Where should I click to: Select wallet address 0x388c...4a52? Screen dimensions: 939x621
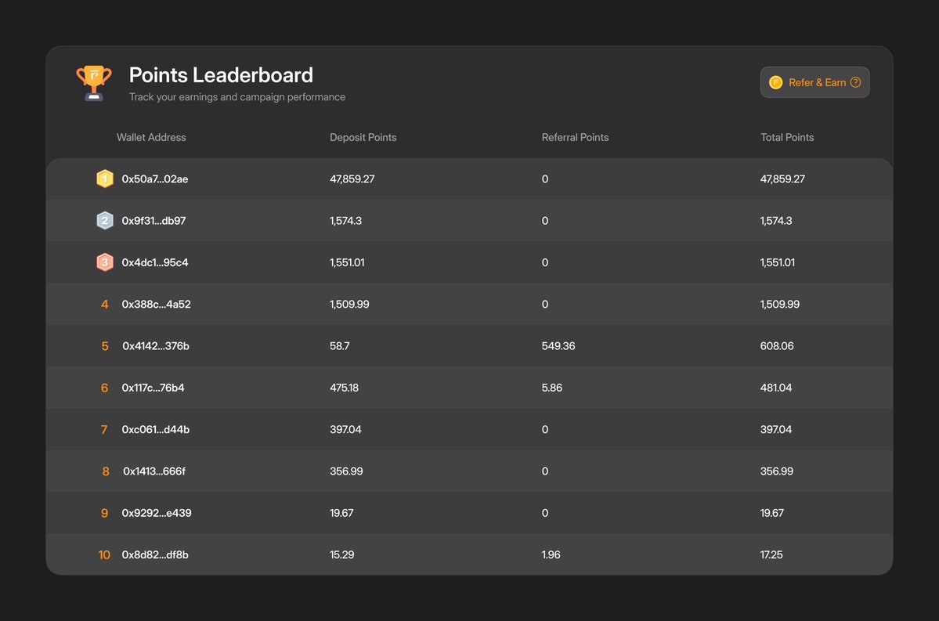156,304
